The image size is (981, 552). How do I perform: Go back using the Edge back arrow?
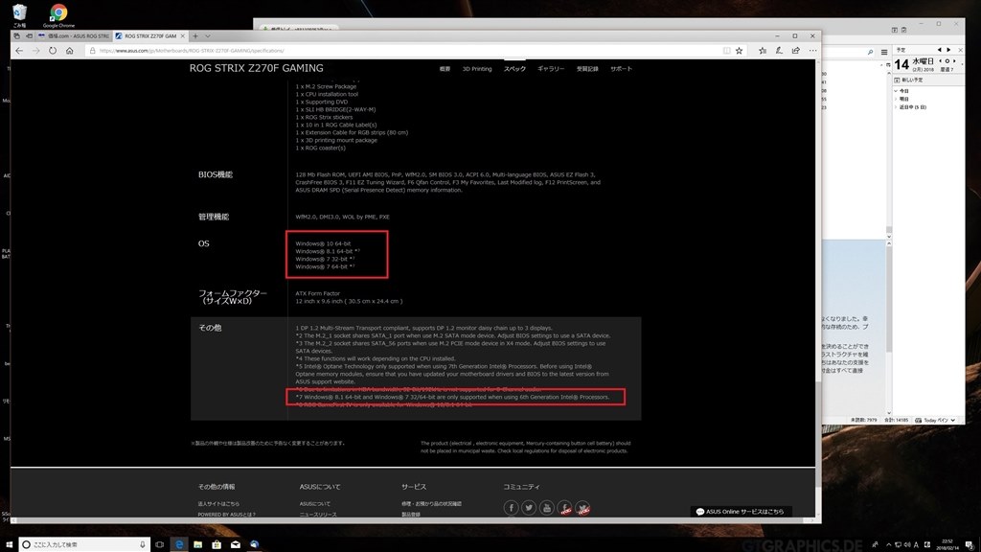pos(19,51)
